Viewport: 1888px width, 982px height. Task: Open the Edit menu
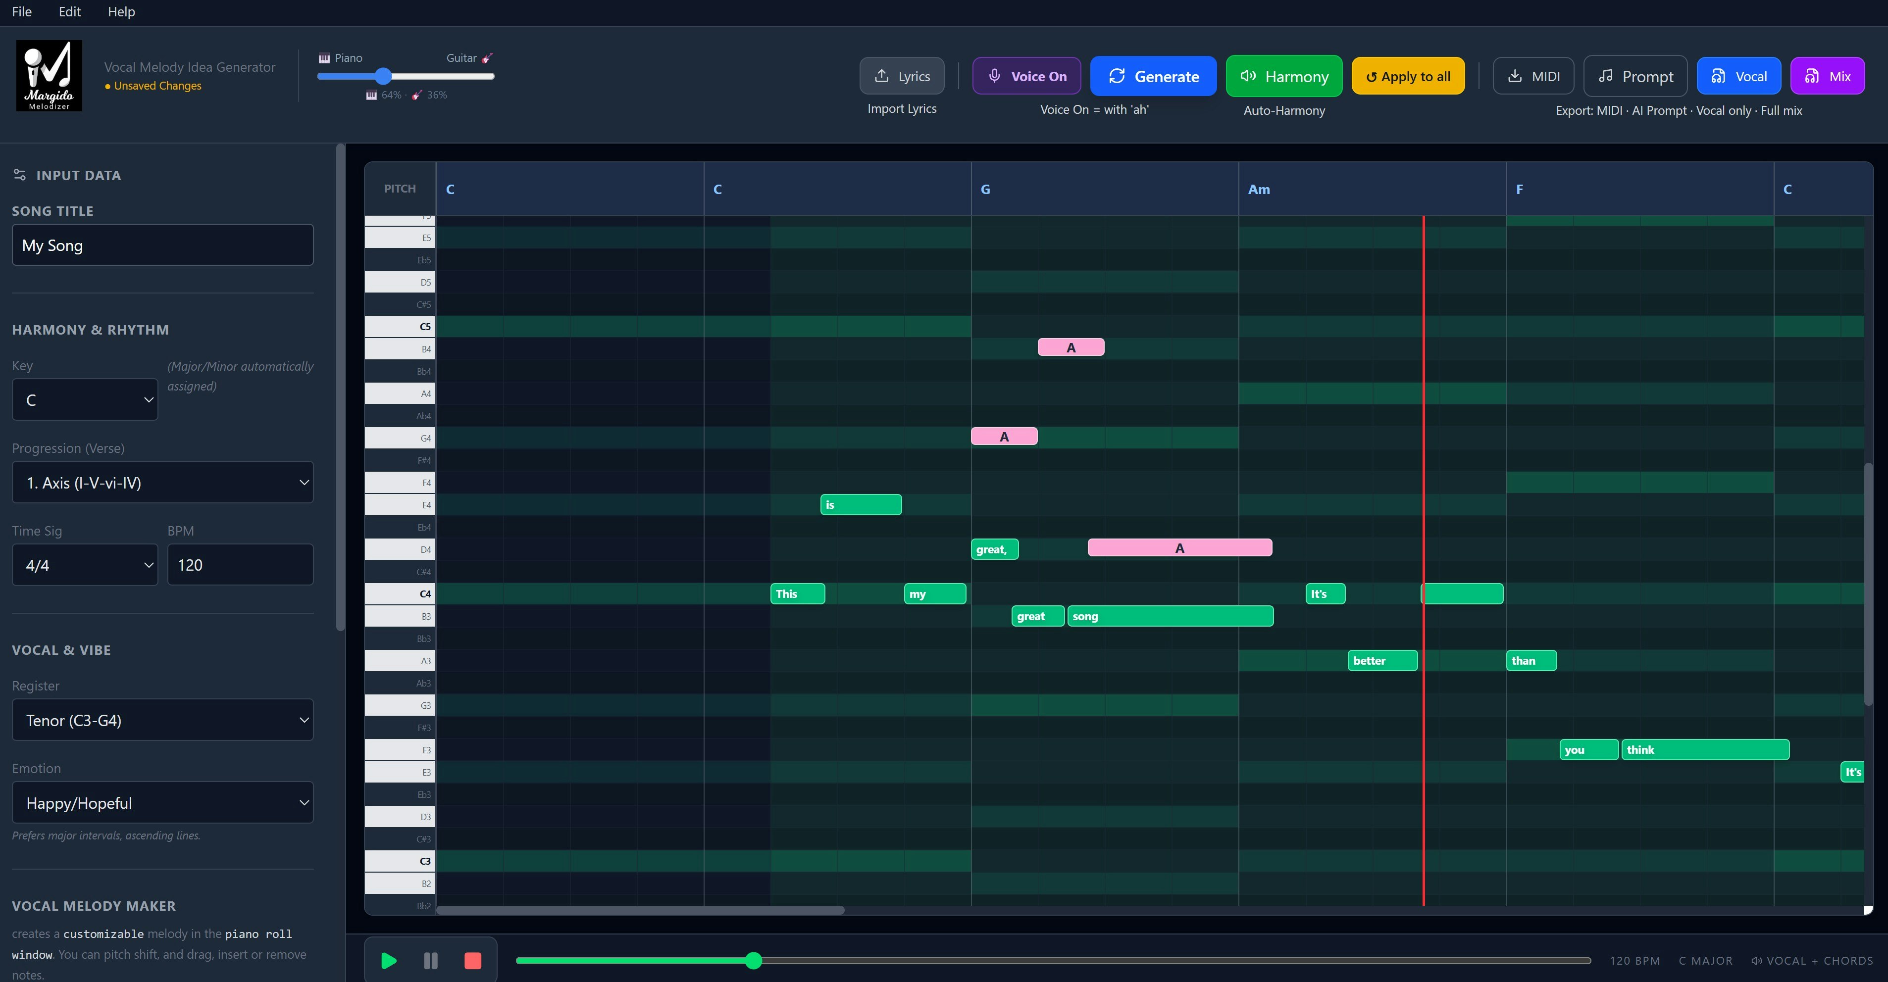click(x=70, y=12)
